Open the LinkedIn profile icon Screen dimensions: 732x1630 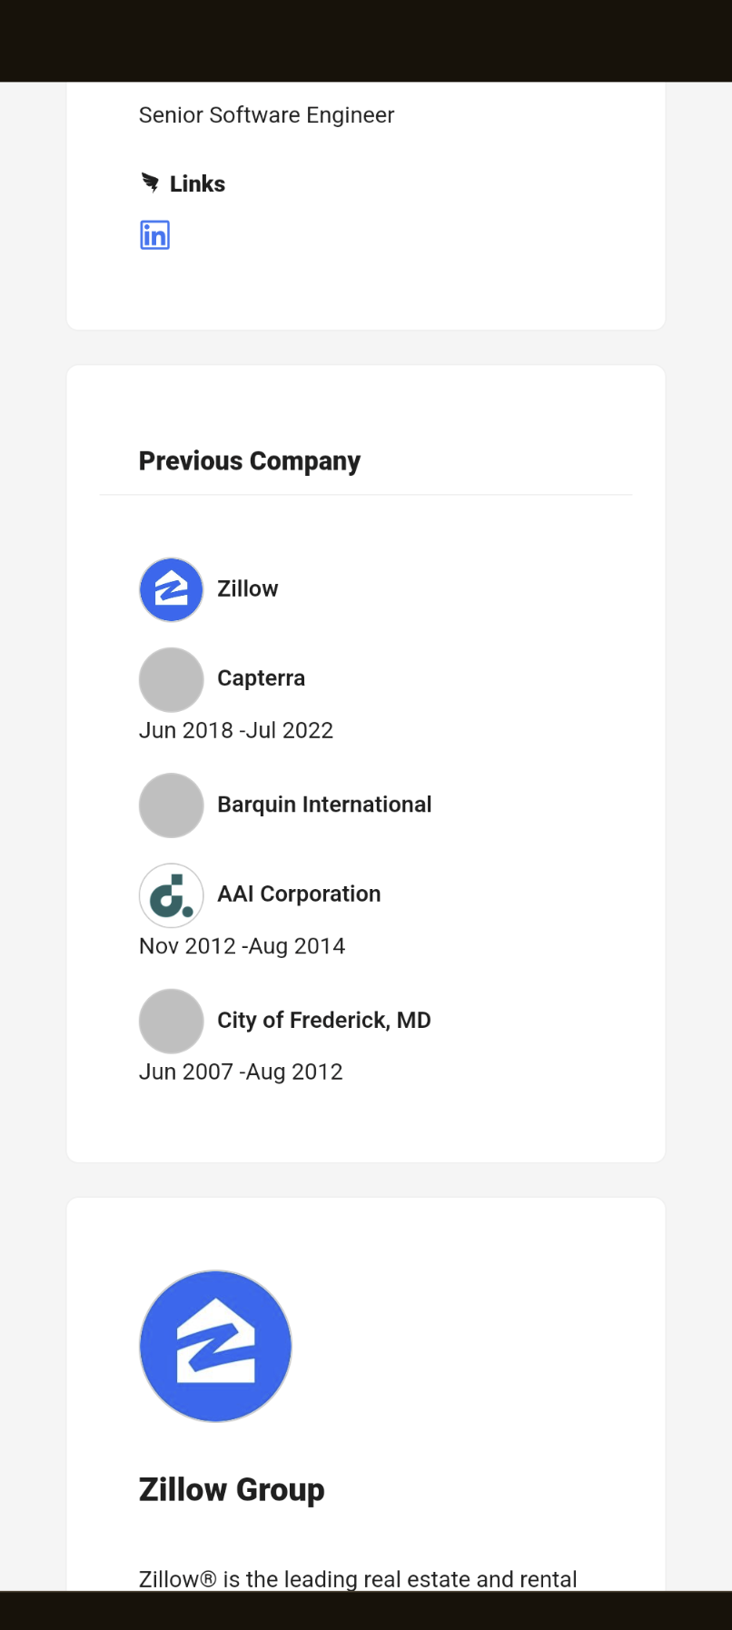pyautogui.click(x=154, y=235)
